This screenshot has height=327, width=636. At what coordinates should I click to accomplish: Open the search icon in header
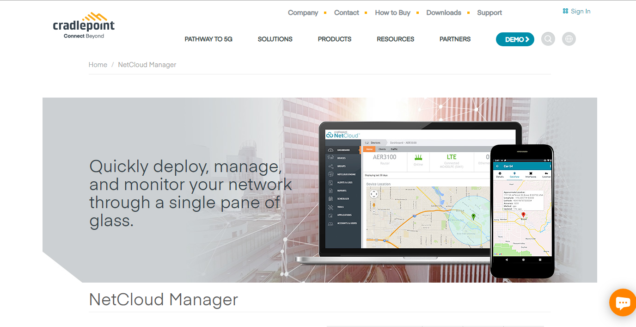point(548,39)
